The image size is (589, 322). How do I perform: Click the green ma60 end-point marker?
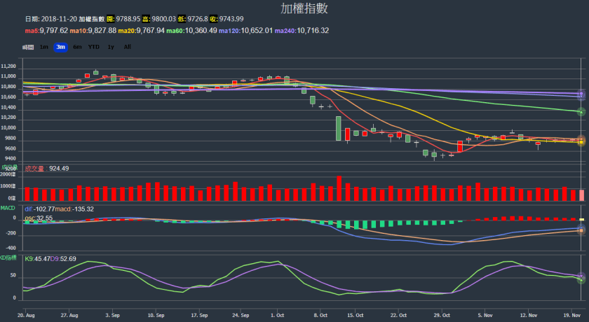click(x=581, y=112)
